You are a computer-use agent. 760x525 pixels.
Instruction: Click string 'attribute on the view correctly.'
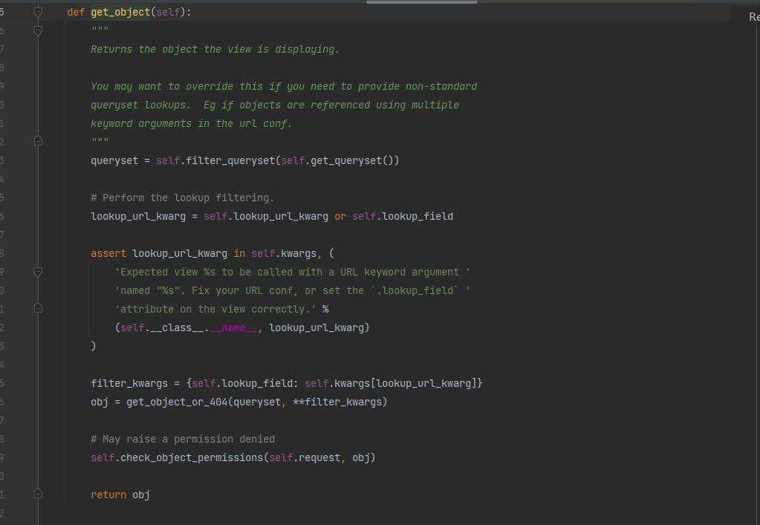click(215, 309)
